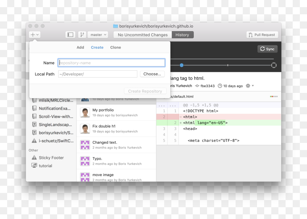Screen dimensions: 307x219
Task: Toggle the repository sidebar panel icon
Action: point(70,35)
